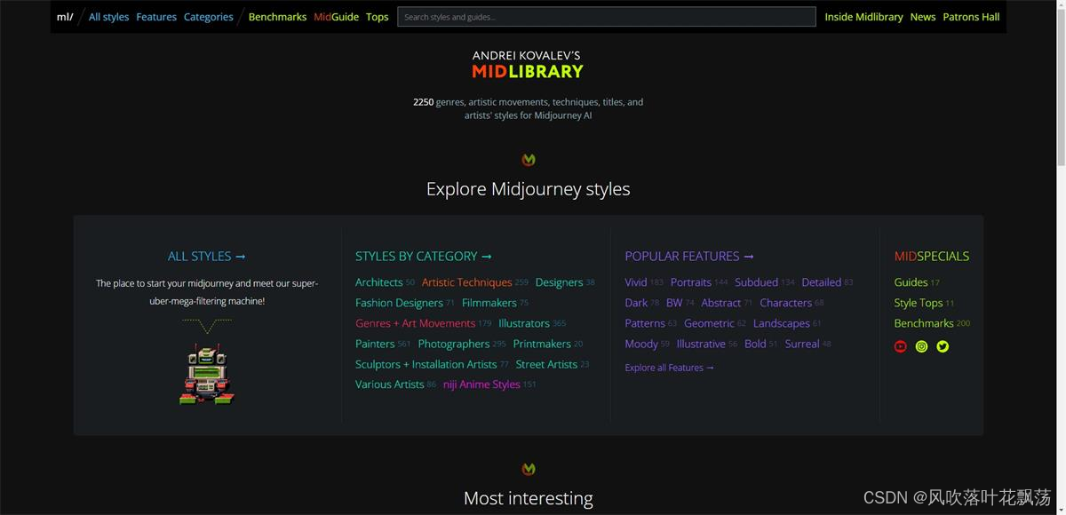This screenshot has width=1066, height=515.
Task: Open the All styles menu item
Action: coord(108,17)
